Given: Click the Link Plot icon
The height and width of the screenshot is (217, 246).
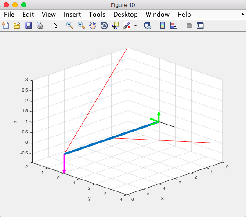Looking at the screenshot, I should pyautogui.click(x=147, y=26).
